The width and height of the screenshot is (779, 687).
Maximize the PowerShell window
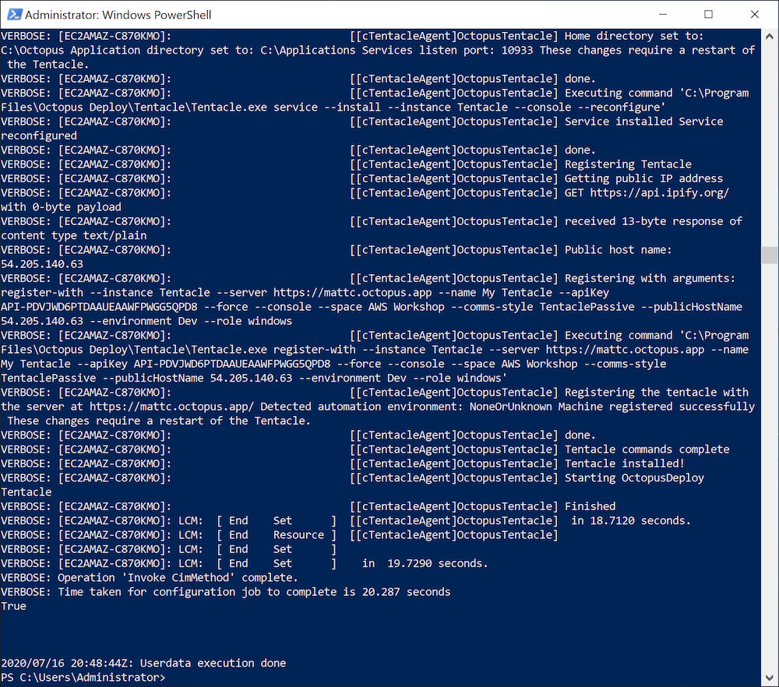pos(708,15)
